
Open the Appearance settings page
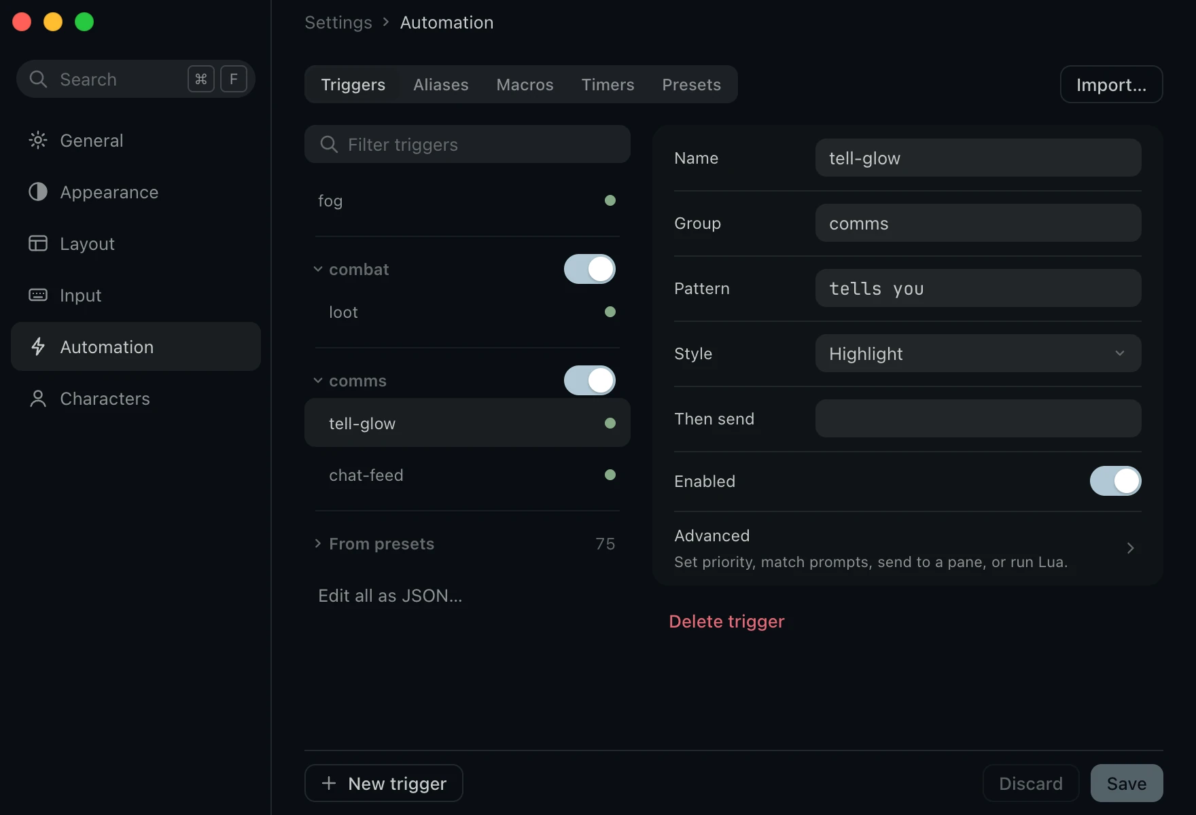pyautogui.click(x=136, y=192)
